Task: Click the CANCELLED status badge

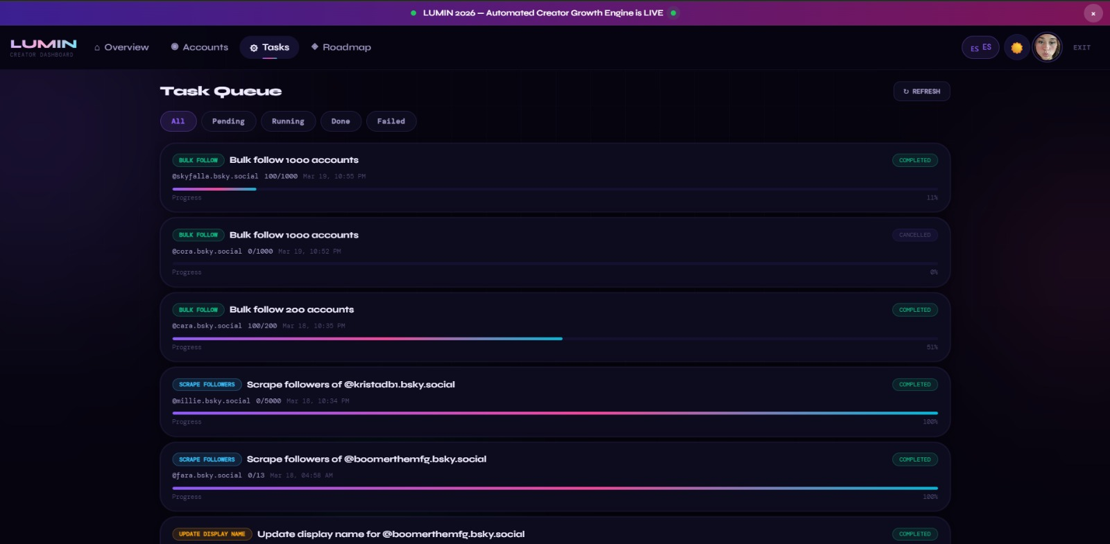Action: pos(915,235)
